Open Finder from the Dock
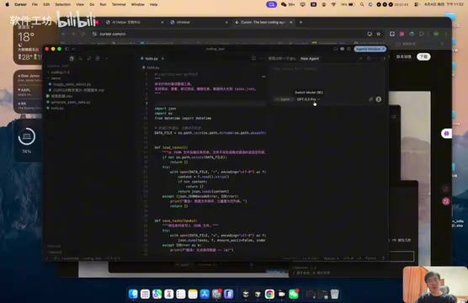Screen dimensions: 468x303 [133, 294]
